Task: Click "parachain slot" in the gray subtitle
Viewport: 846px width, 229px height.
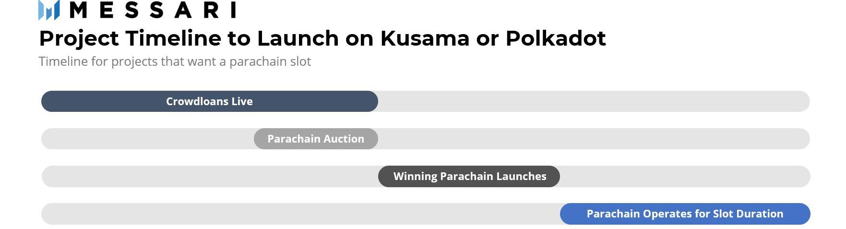Action: pos(270,61)
